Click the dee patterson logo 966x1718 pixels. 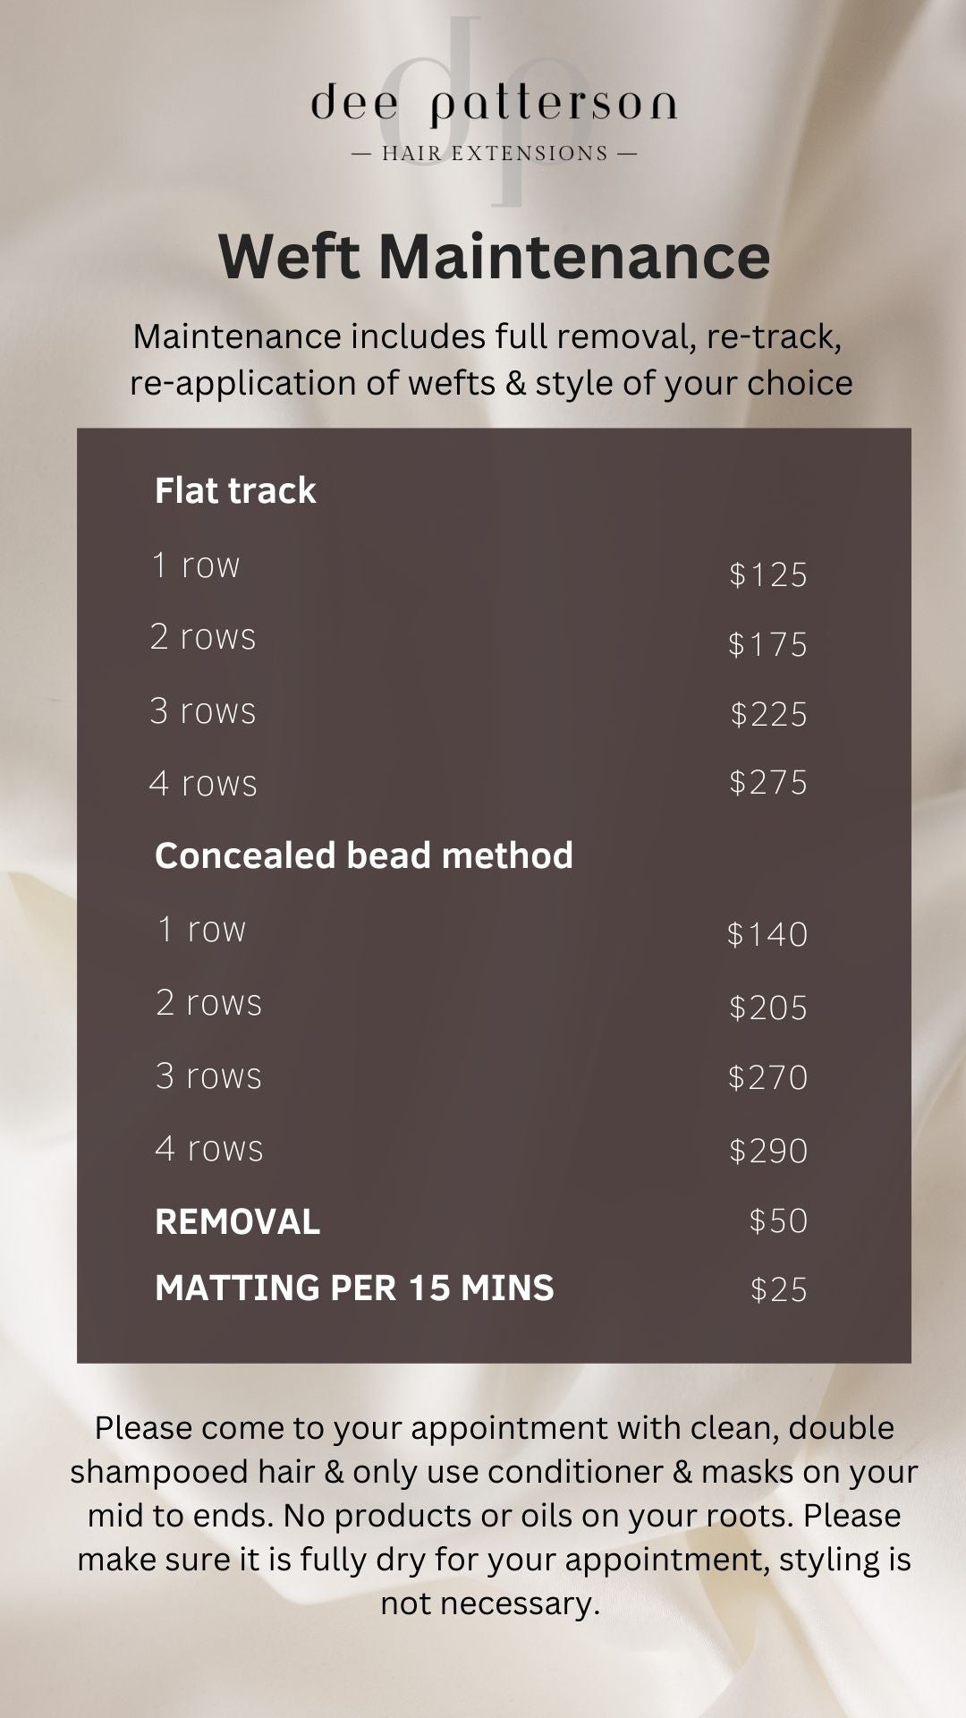click(x=494, y=106)
